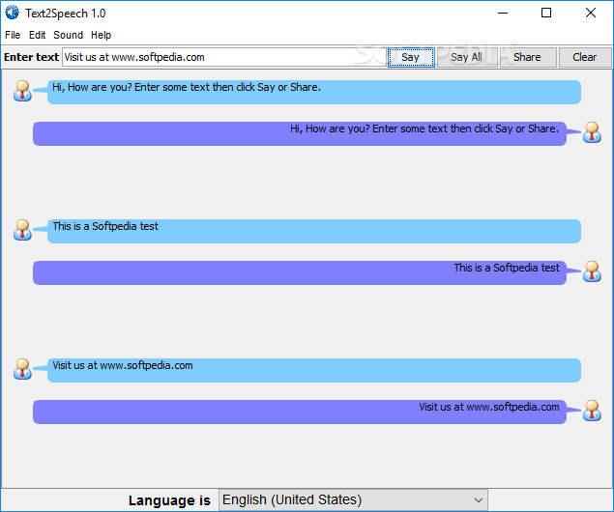Click the right avatar beside the purple "Visit us at www.softpedia.com" bubble
This screenshot has height=512, width=614.
(x=592, y=411)
